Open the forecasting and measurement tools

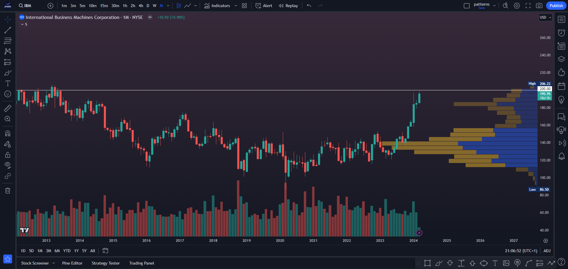[8, 62]
